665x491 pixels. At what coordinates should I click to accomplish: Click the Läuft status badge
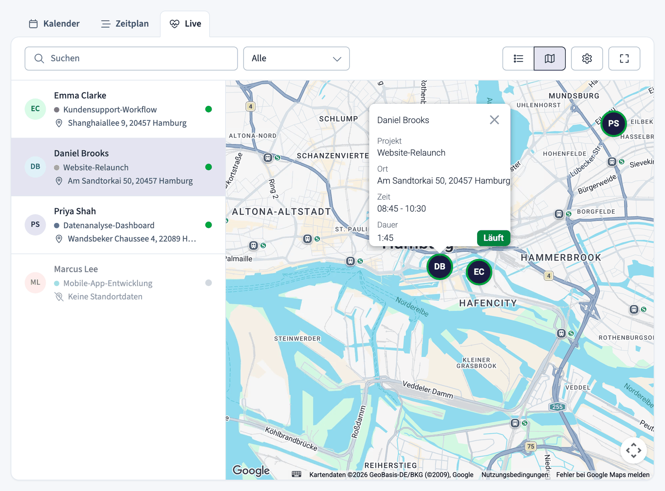tap(493, 238)
